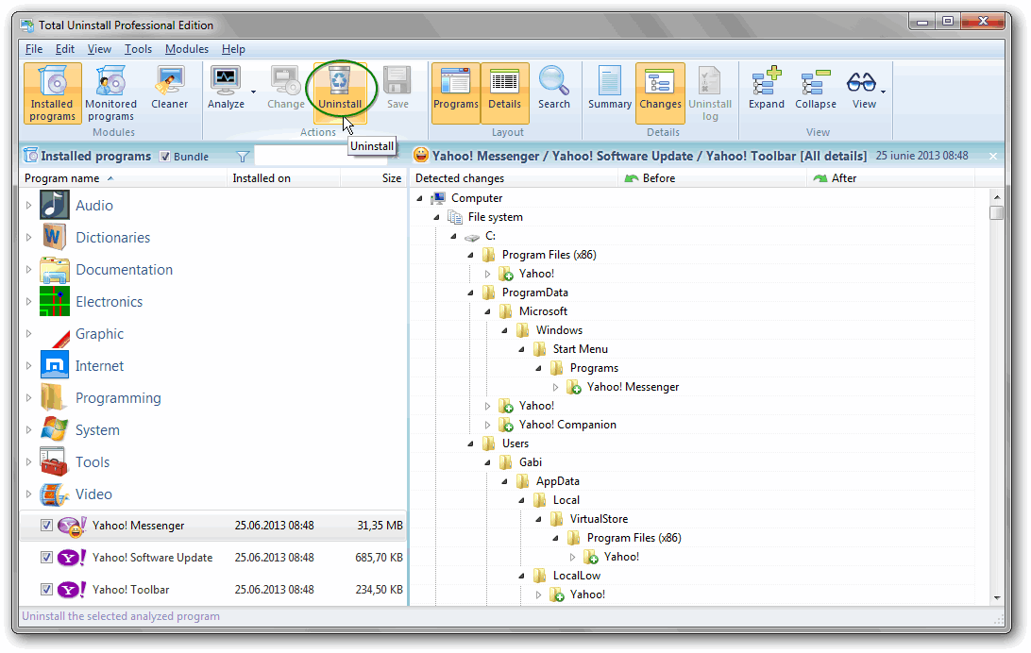This screenshot has width=1031, height=653.
Task: Open the Modules menu
Action: tap(186, 49)
